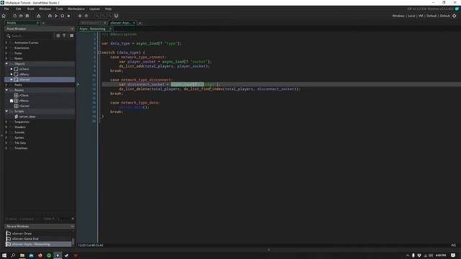Open Windows taskbar search
Viewport: 461px width, 259px height.
[x=13, y=255]
